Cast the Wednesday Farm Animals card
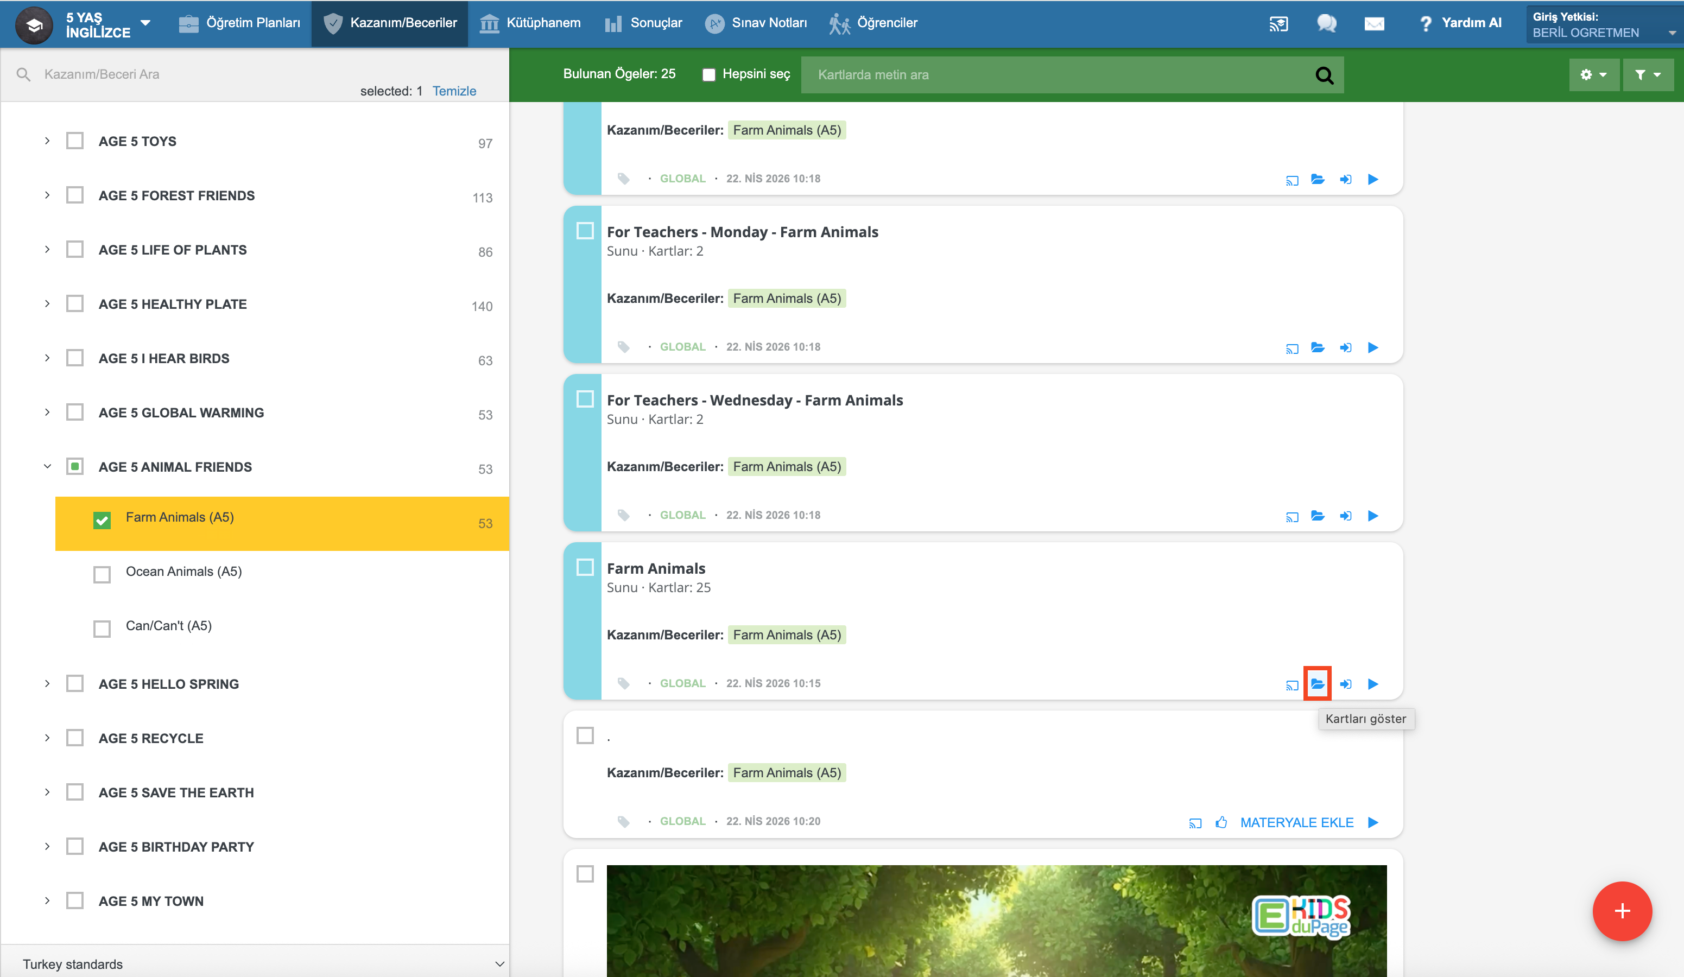 tap(1292, 517)
